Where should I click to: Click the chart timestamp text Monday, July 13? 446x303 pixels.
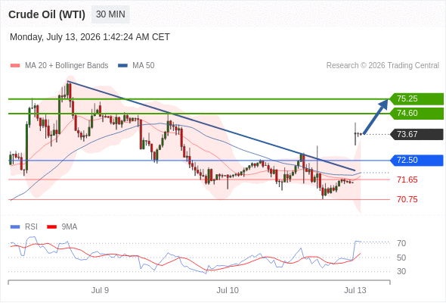tap(90, 37)
